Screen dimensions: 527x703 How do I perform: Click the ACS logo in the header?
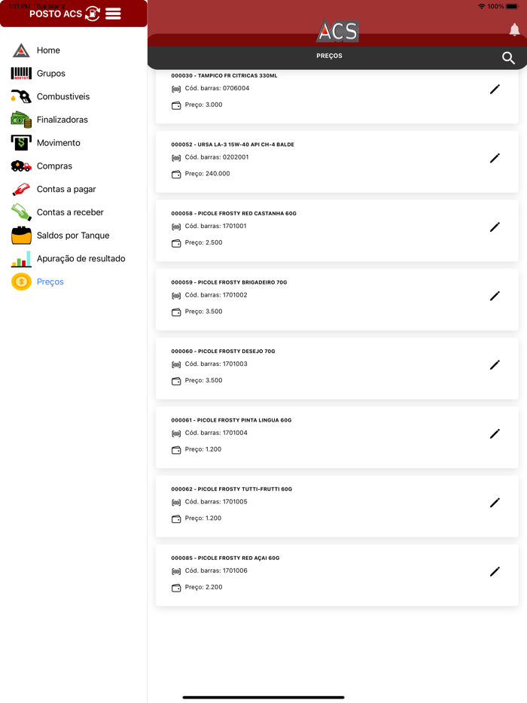pos(337,31)
